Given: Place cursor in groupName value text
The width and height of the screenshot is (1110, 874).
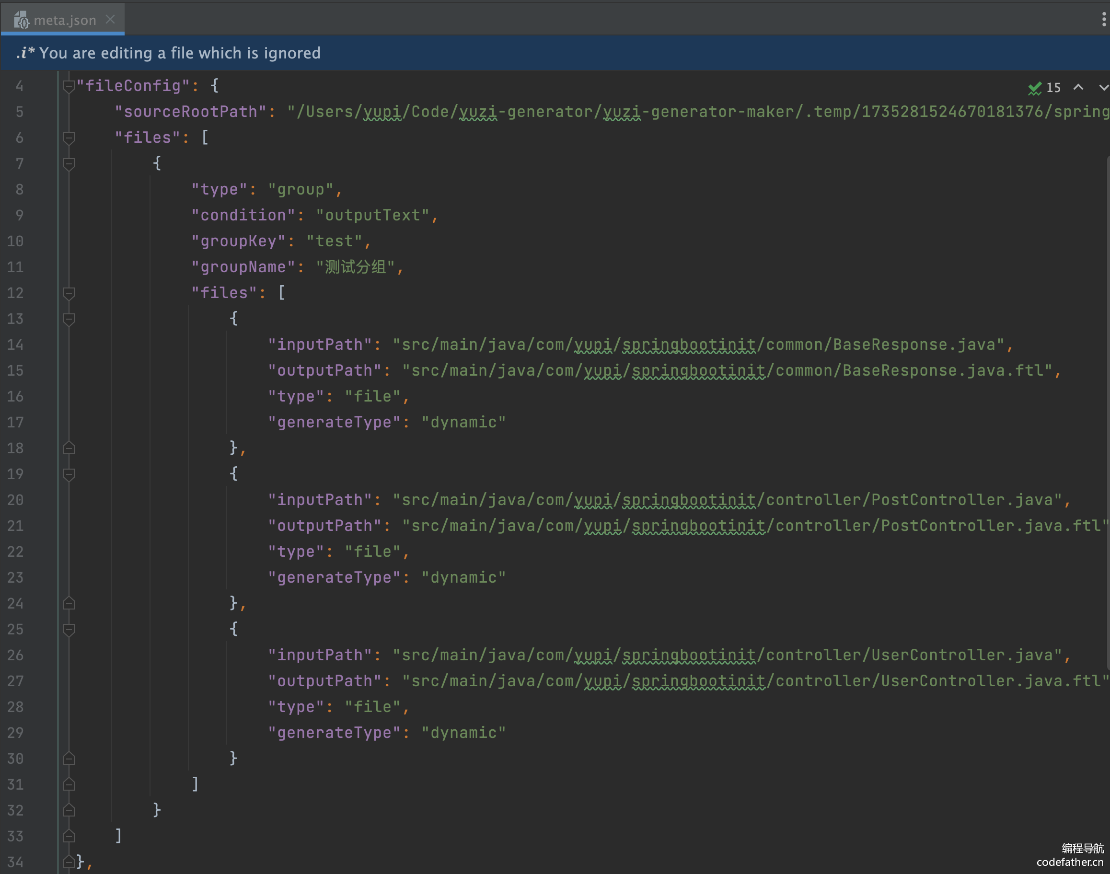Looking at the screenshot, I should pos(355,267).
